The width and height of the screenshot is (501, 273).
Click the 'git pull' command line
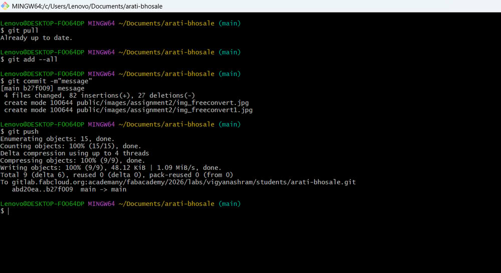coord(19,31)
